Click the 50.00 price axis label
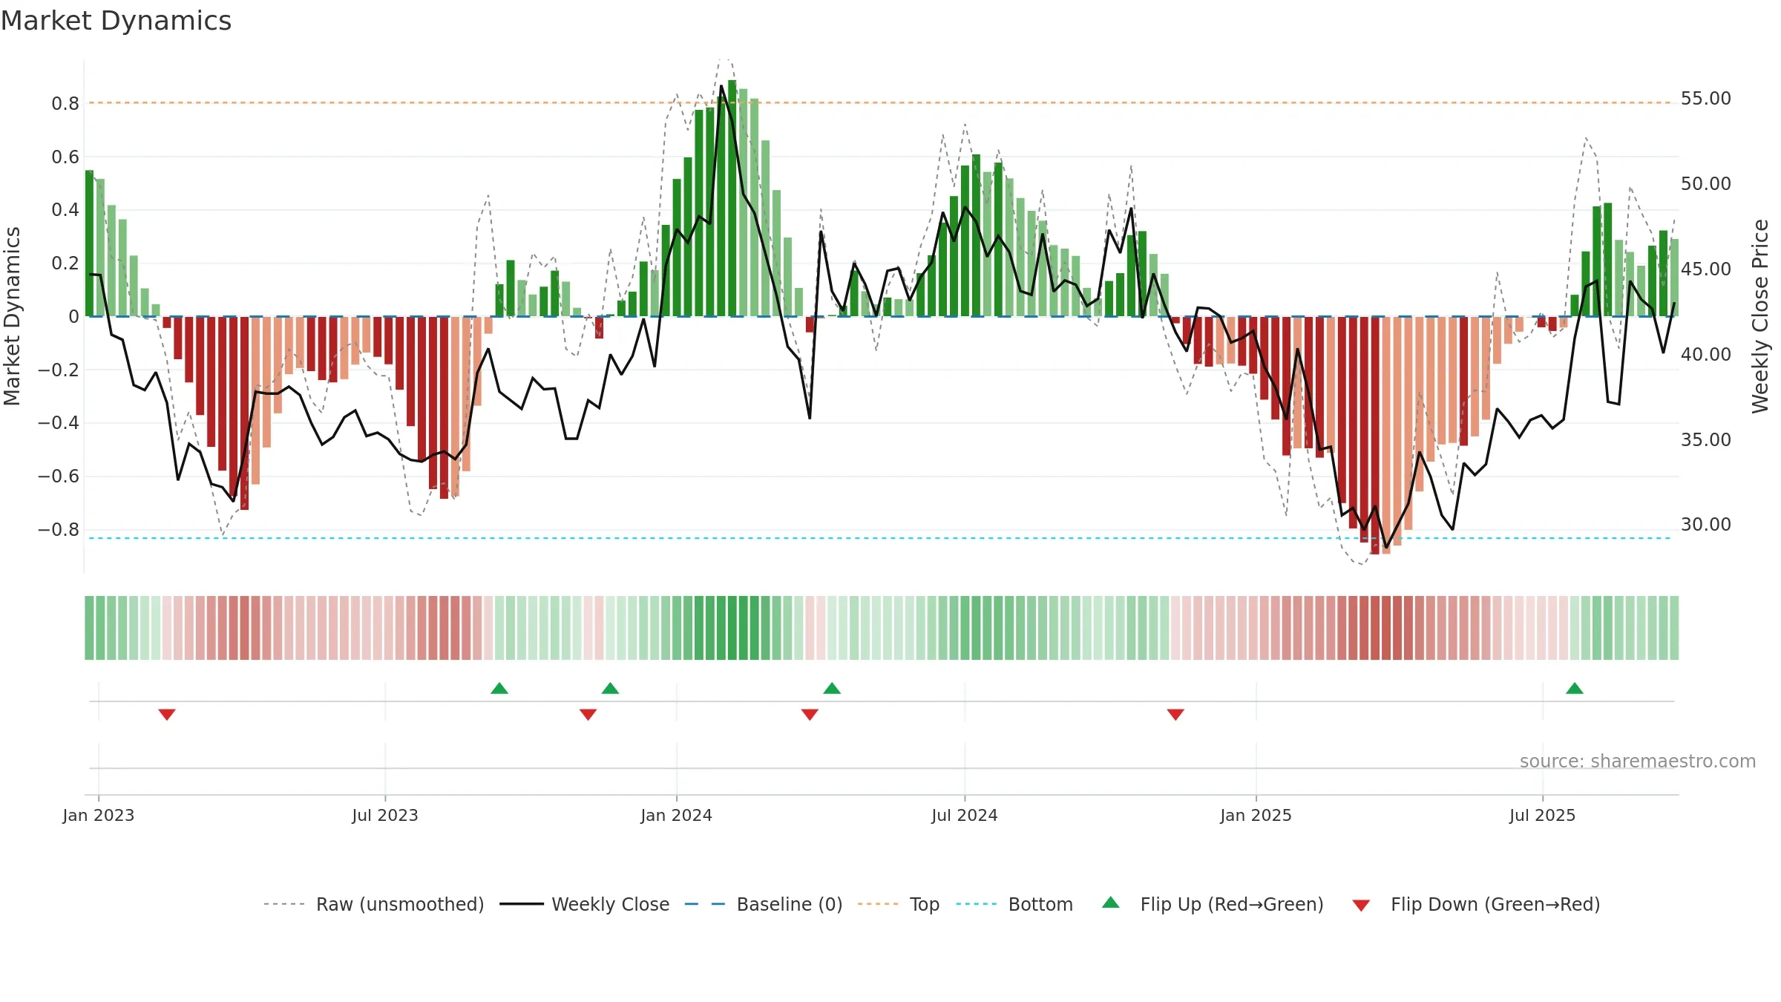Screen dimensions: 1781x1002 coord(1706,183)
